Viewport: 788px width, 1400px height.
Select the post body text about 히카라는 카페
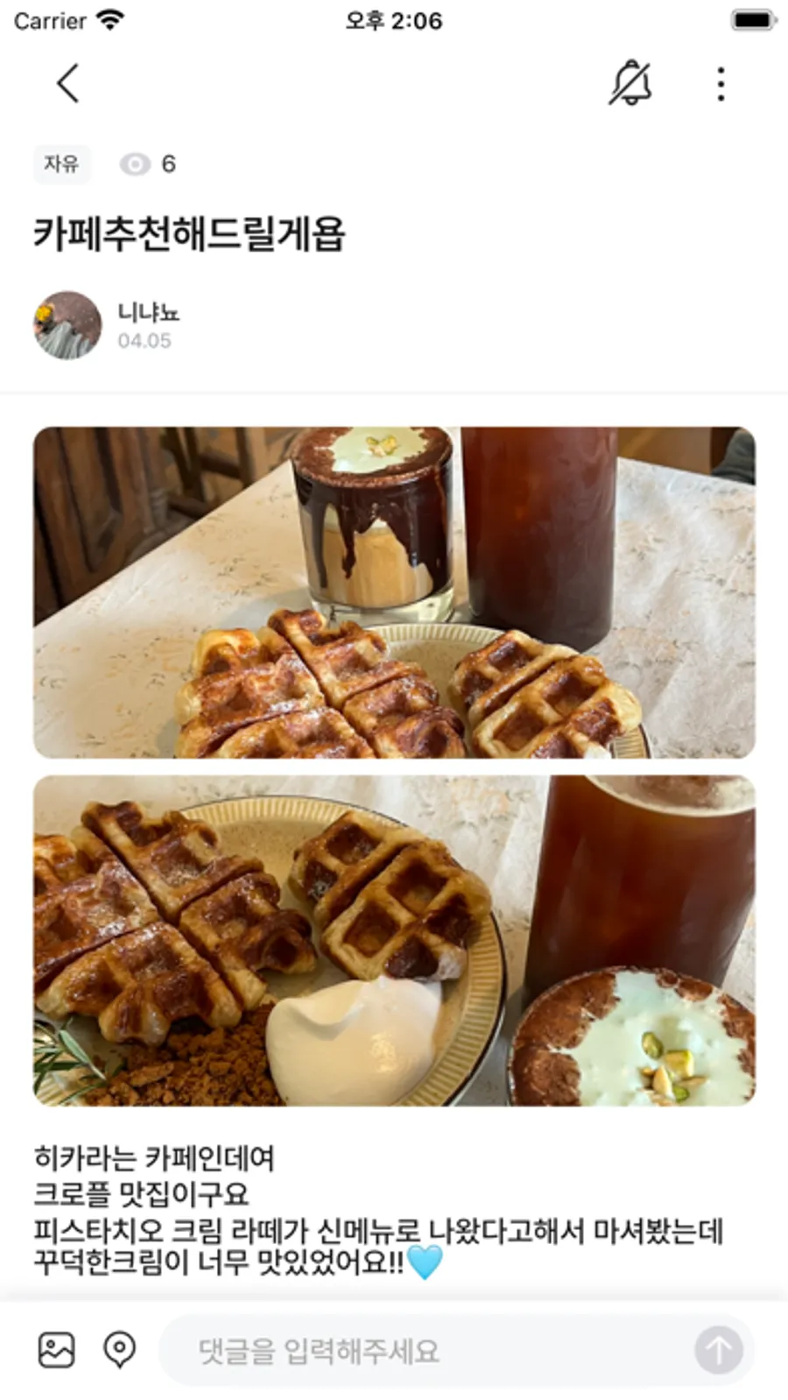pos(378,1211)
